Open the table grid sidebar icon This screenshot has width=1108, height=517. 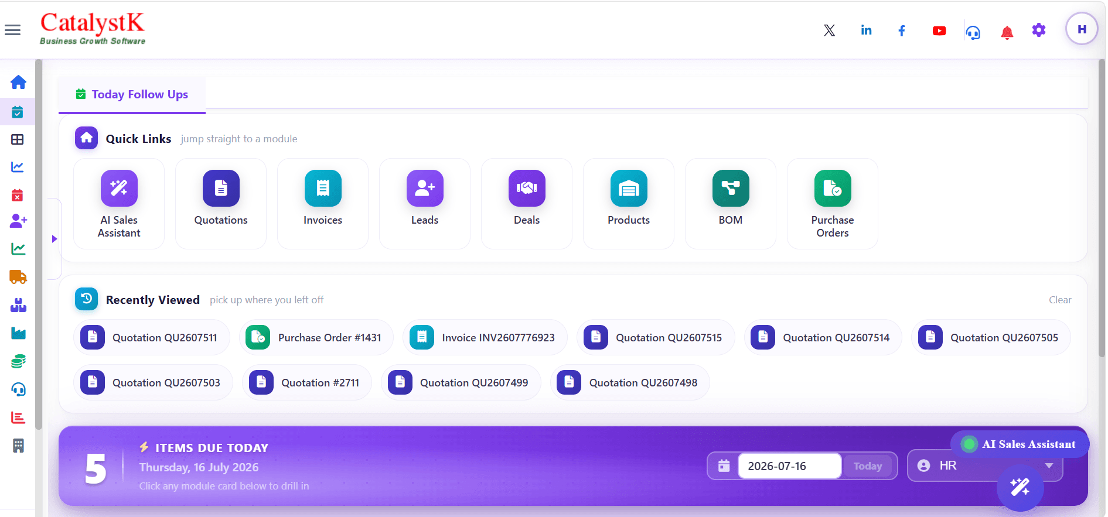tap(18, 139)
